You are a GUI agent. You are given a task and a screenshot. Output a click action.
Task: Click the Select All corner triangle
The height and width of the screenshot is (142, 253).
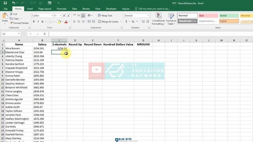[3, 40]
